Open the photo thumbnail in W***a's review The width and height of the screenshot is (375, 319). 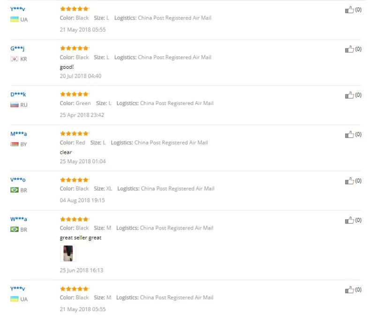(68, 253)
